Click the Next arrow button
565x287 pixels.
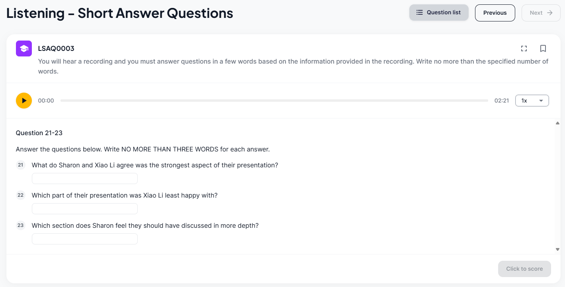[541, 13]
